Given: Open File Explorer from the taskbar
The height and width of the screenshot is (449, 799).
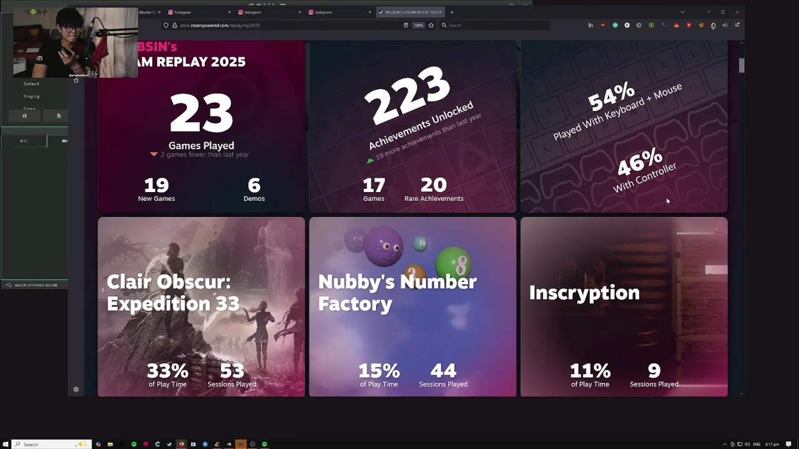Looking at the screenshot, I should 110,444.
